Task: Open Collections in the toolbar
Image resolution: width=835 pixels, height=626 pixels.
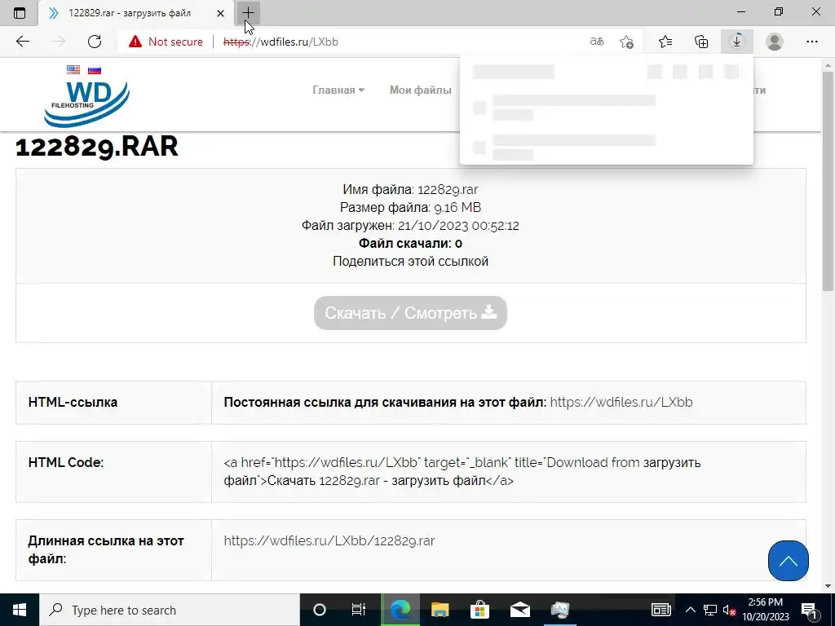Action: (701, 42)
